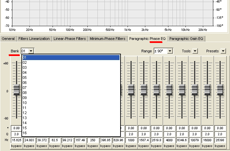
Task: Choose bank 03 in the list
Action: click(x=71, y=67)
